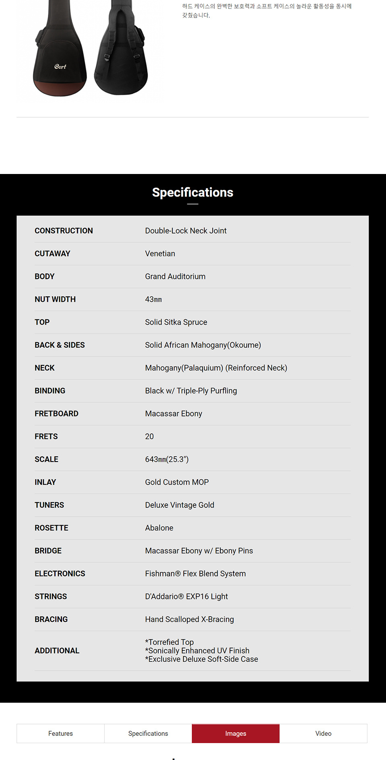Screen dimensions: 386x760
Task: Select the Macassar Ebony fretboard value
Action: pyautogui.click(x=174, y=414)
